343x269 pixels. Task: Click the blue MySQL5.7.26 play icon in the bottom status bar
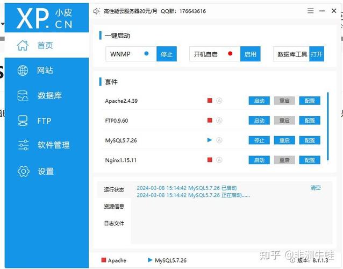(150, 260)
